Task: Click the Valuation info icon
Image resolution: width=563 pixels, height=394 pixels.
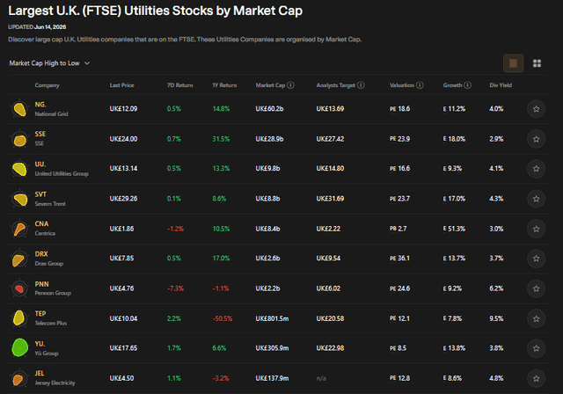Action: click(x=420, y=85)
